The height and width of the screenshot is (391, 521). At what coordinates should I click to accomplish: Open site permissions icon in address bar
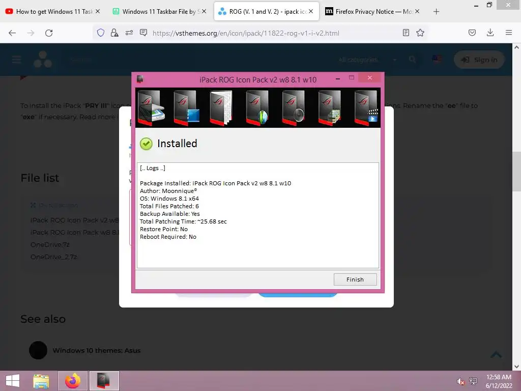[129, 33]
